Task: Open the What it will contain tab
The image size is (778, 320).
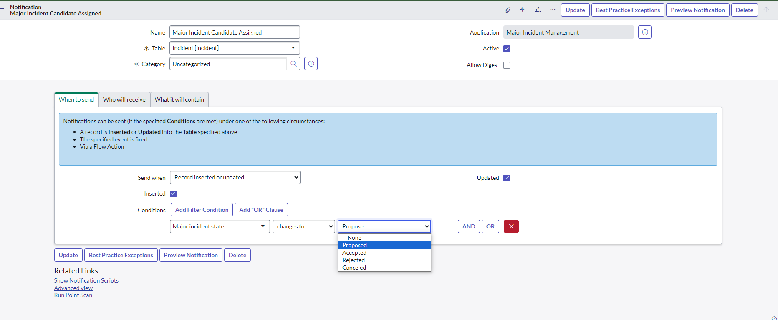Action: [179, 99]
